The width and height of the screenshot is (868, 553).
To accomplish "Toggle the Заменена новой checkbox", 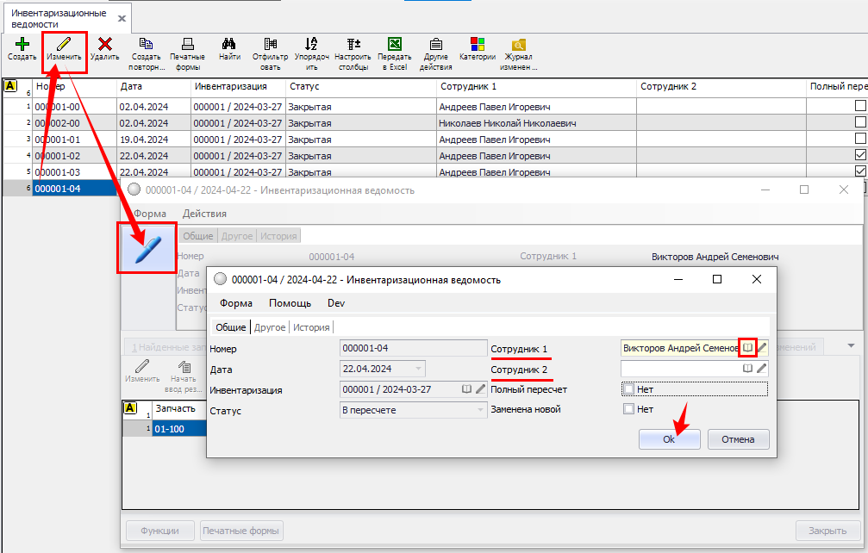I will click(628, 409).
